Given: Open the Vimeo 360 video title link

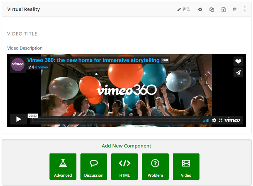Looking at the screenshot, I should [x=93, y=60].
